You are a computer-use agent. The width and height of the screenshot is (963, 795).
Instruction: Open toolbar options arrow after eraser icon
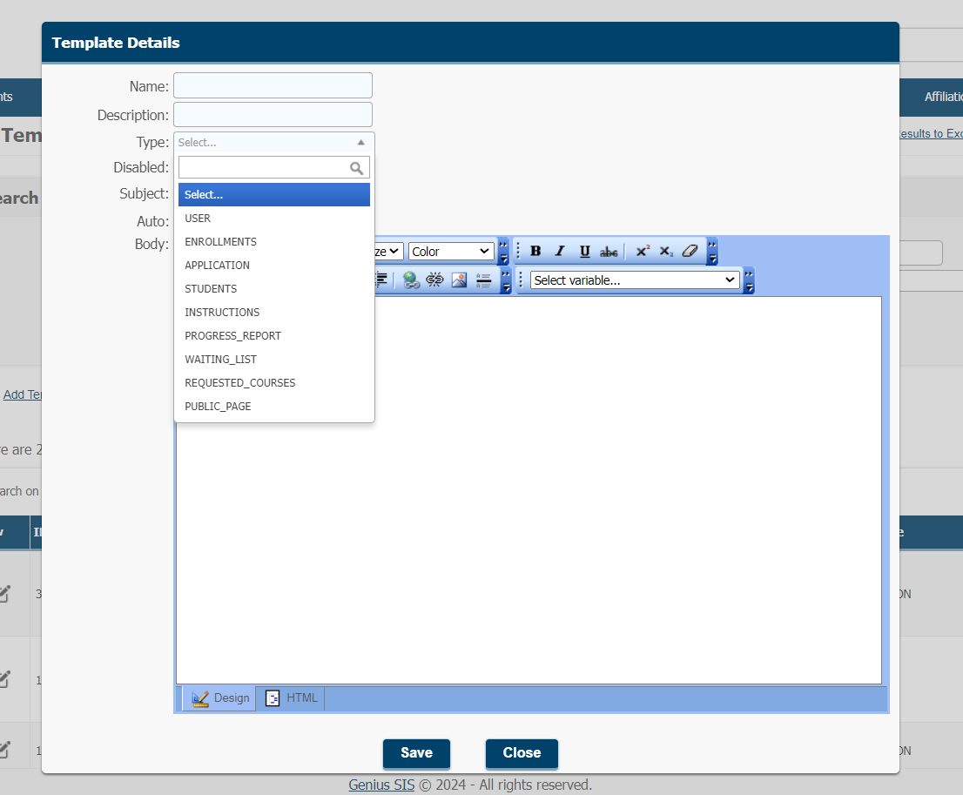tap(712, 252)
